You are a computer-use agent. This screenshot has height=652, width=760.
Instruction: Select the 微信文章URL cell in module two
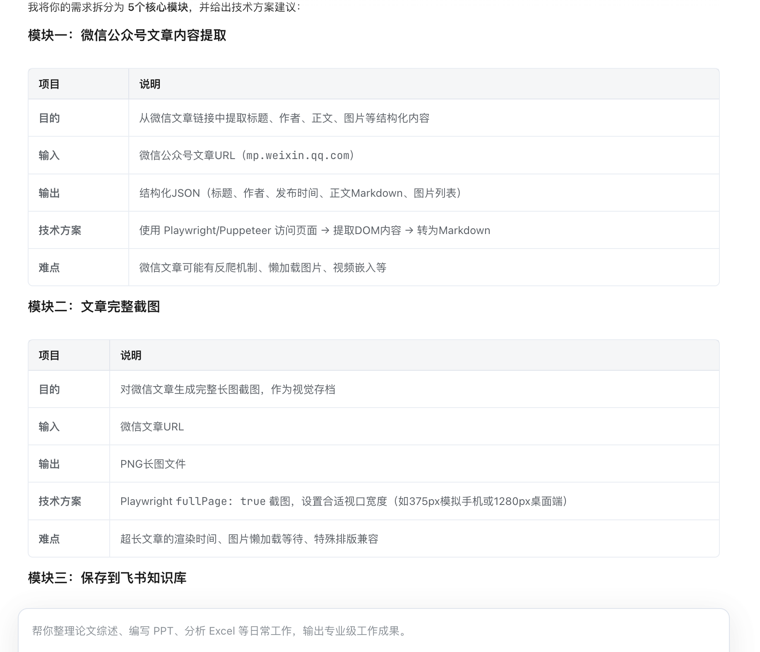[152, 427]
